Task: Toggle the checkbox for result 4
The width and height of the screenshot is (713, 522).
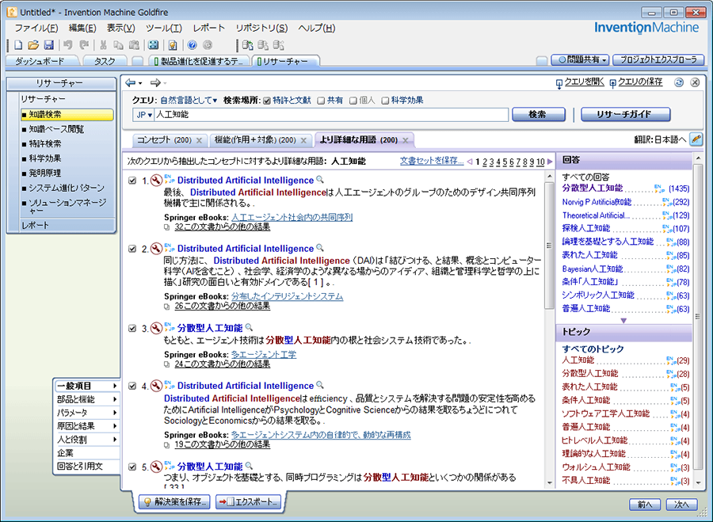Action: coord(132,386)
